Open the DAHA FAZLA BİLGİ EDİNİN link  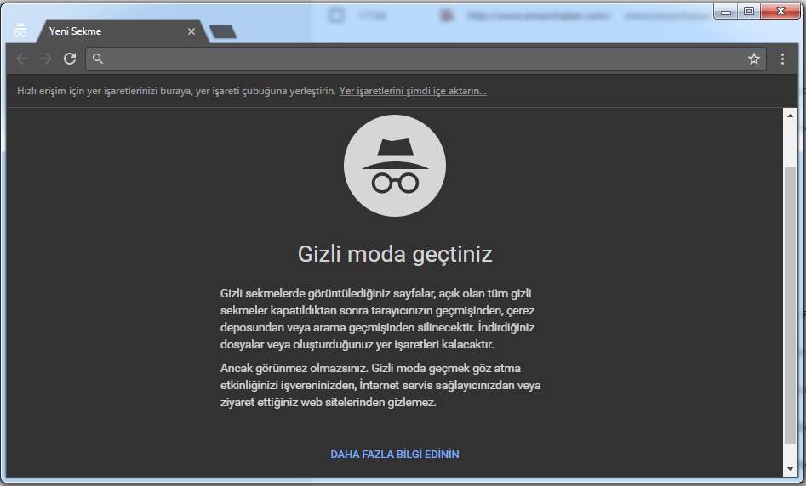point(394,455)
